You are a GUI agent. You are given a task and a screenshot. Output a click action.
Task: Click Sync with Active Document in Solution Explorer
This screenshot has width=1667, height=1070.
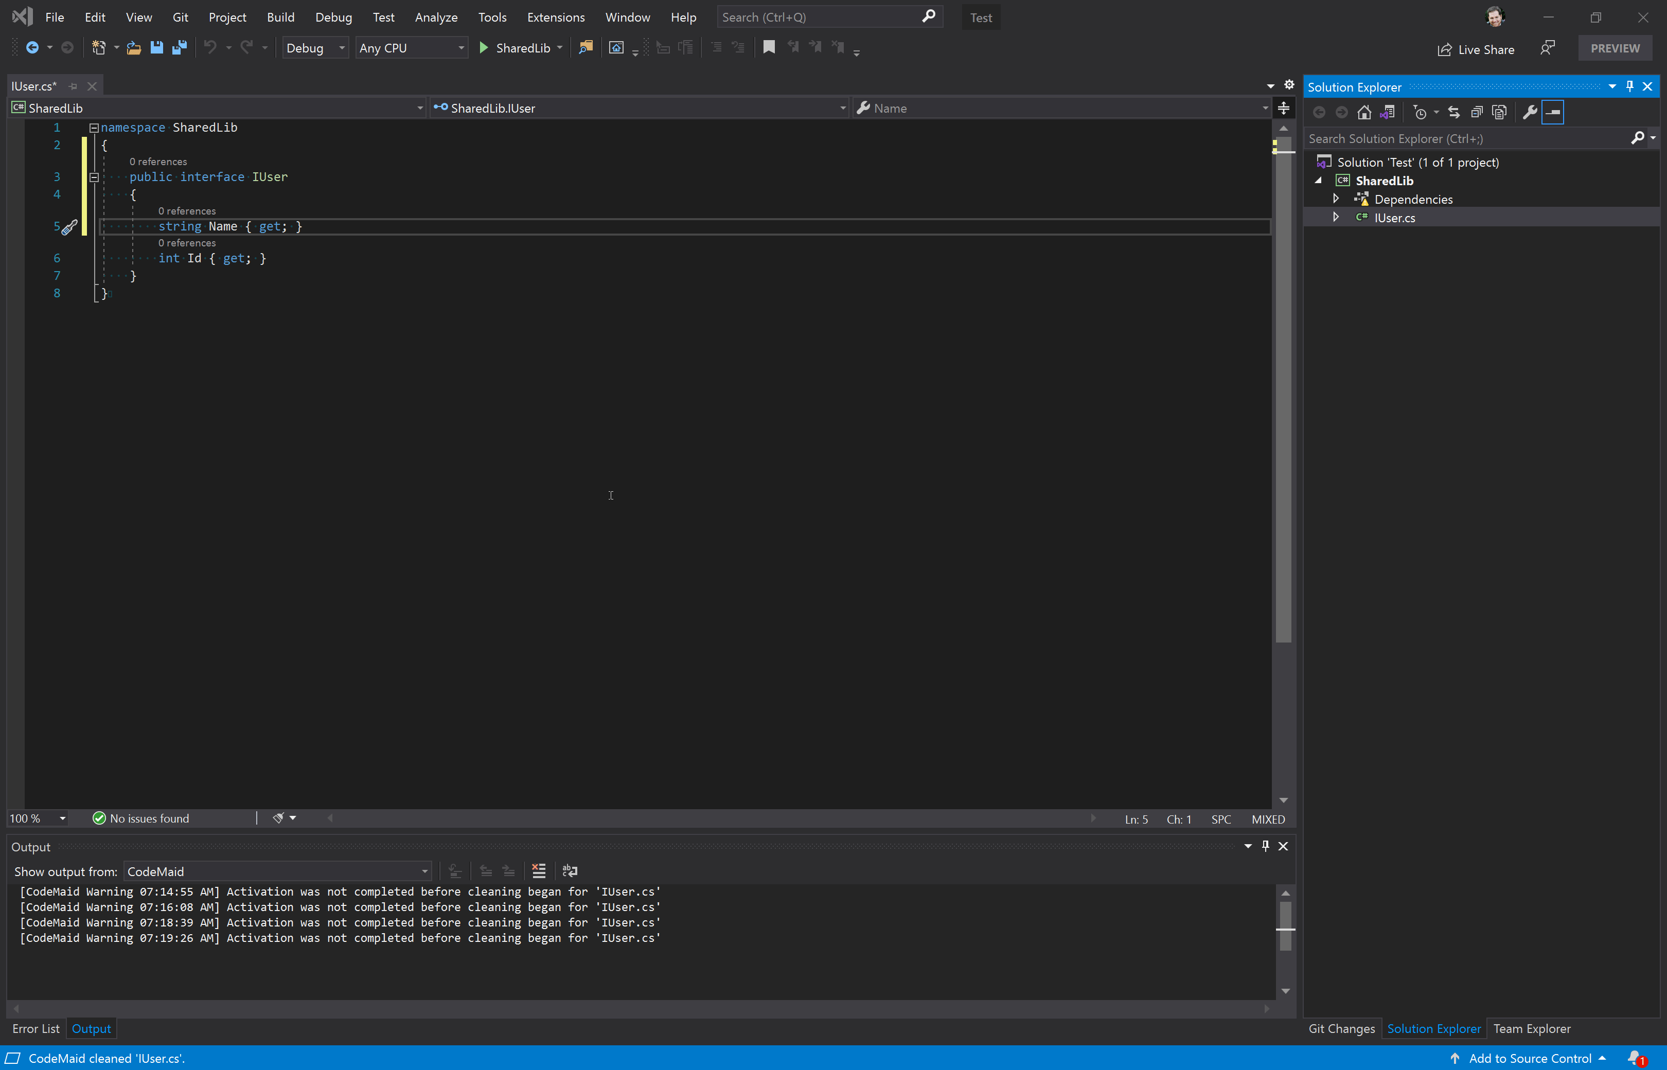coord(1388,112)
